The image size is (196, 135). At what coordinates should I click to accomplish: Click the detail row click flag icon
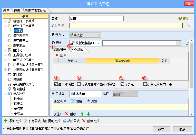click(x=10, y=64)
